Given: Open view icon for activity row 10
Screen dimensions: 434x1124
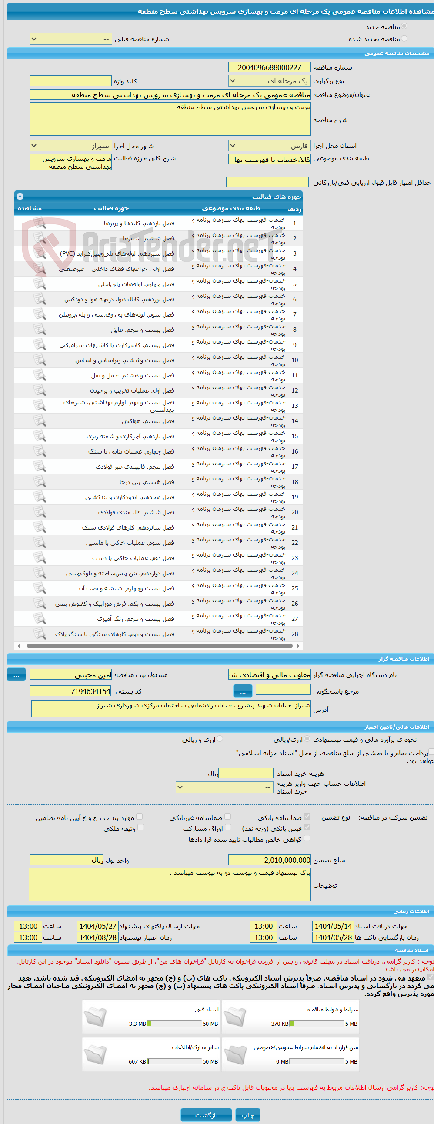Looking at the screenshot, I should point(40,360).
